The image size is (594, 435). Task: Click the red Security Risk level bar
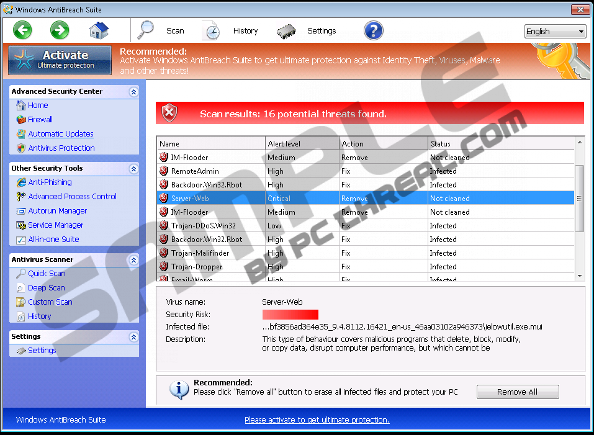click(290, 314)
